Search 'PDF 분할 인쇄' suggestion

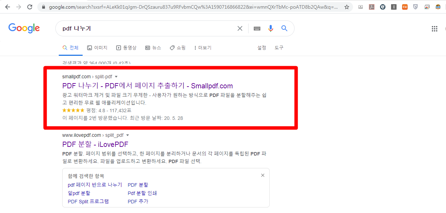142,193
